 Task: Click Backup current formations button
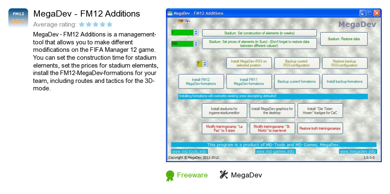[x=297, y=82]
